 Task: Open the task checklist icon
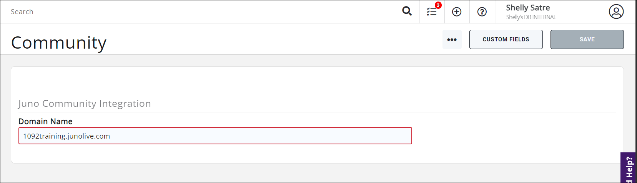coord(431,12)
